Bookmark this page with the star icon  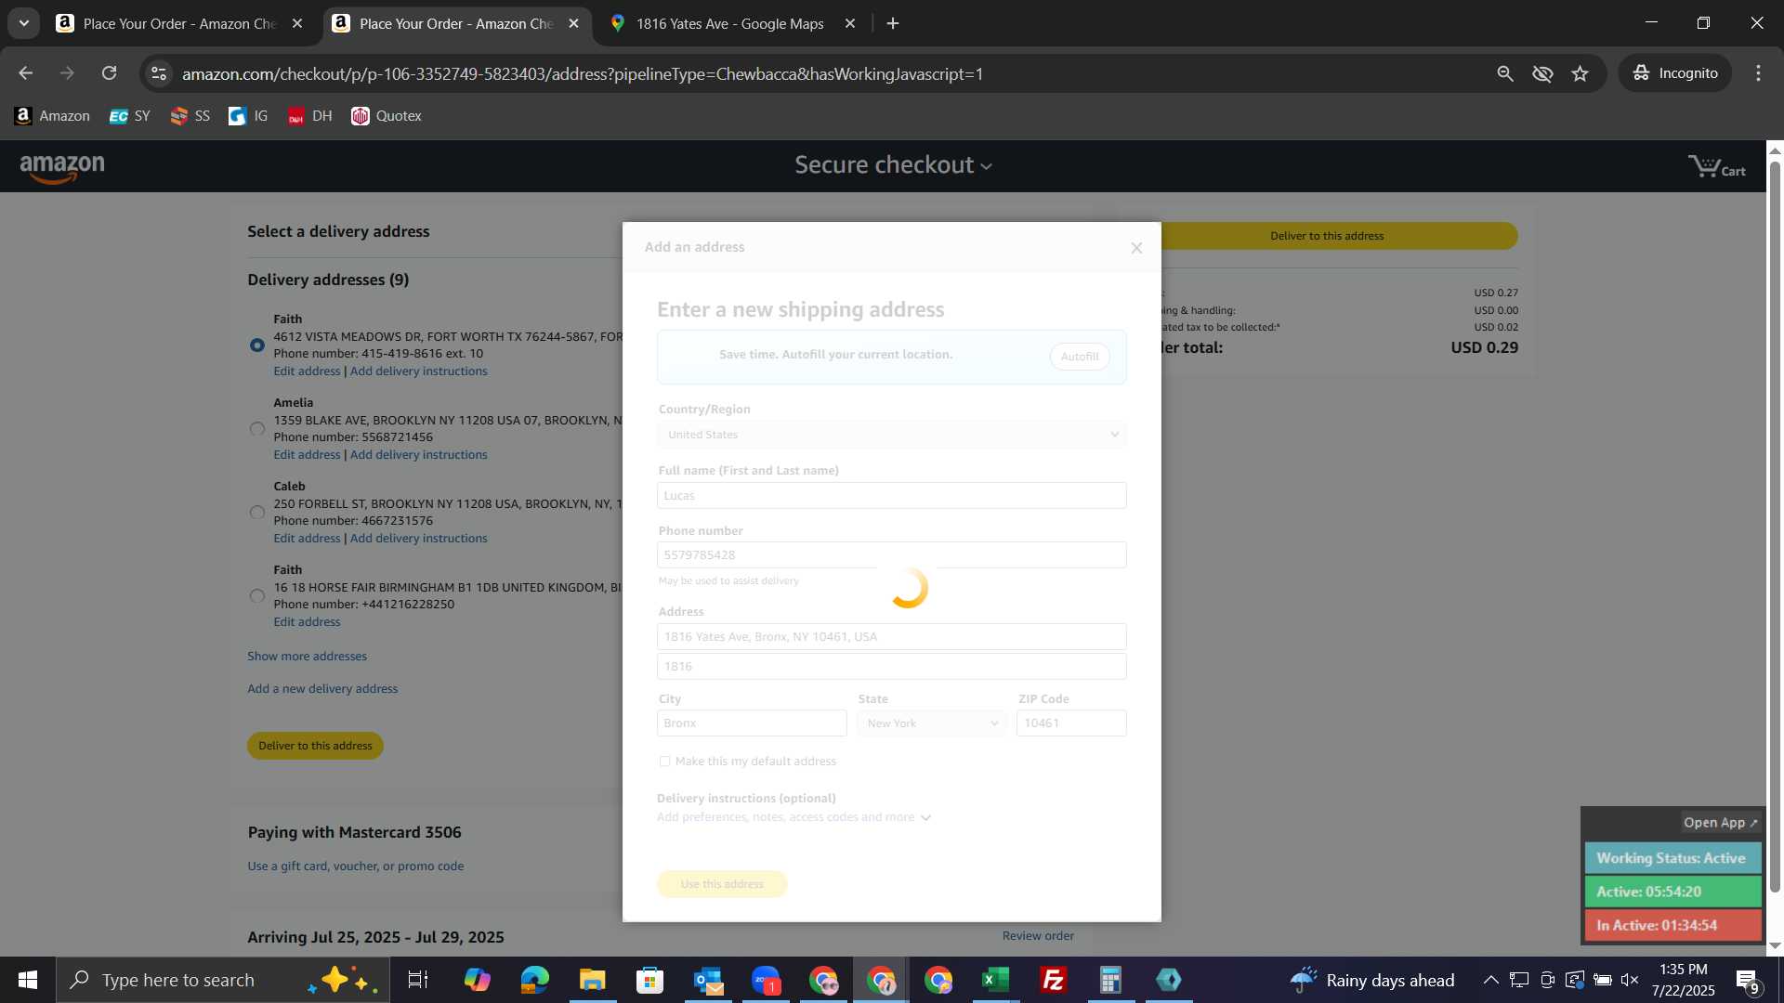pos(1581,73)
